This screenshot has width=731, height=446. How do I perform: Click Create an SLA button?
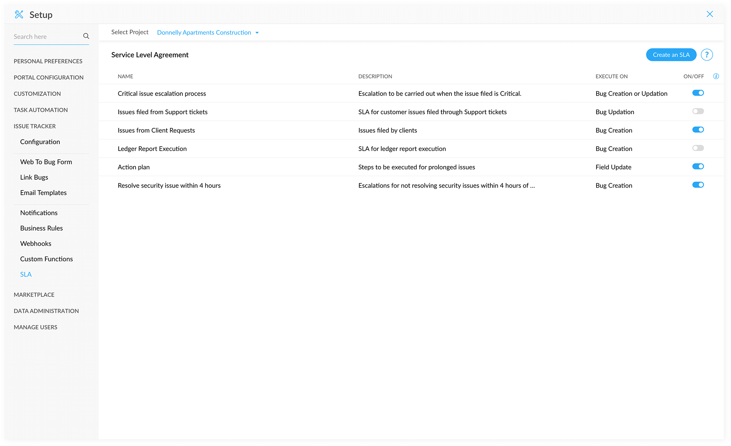point(671,55)
